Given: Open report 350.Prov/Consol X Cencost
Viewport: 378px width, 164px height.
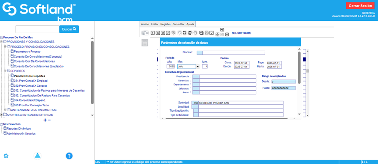Looking at the screenshot, I should [x=30, y=85].
